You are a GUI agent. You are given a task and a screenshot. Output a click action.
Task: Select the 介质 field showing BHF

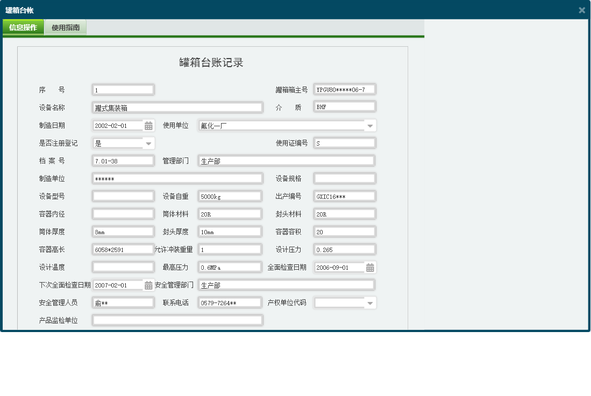(x=344, y=106)
